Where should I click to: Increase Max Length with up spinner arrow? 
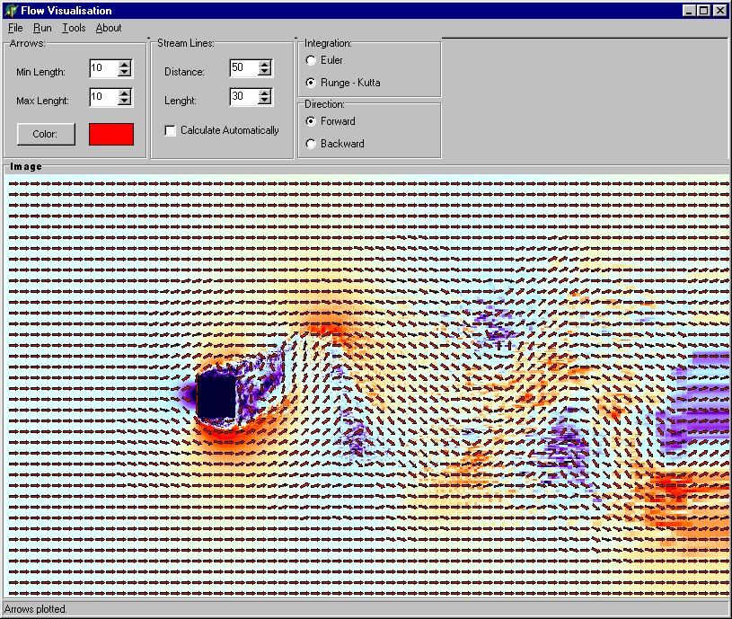click(x=125, y=93)
